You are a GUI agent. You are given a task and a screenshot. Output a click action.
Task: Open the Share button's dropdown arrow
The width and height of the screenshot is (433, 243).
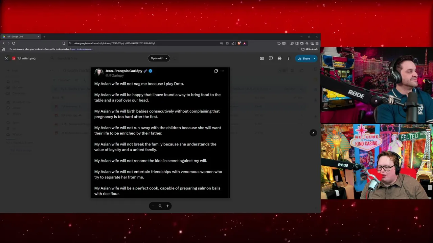coord(314,58)
